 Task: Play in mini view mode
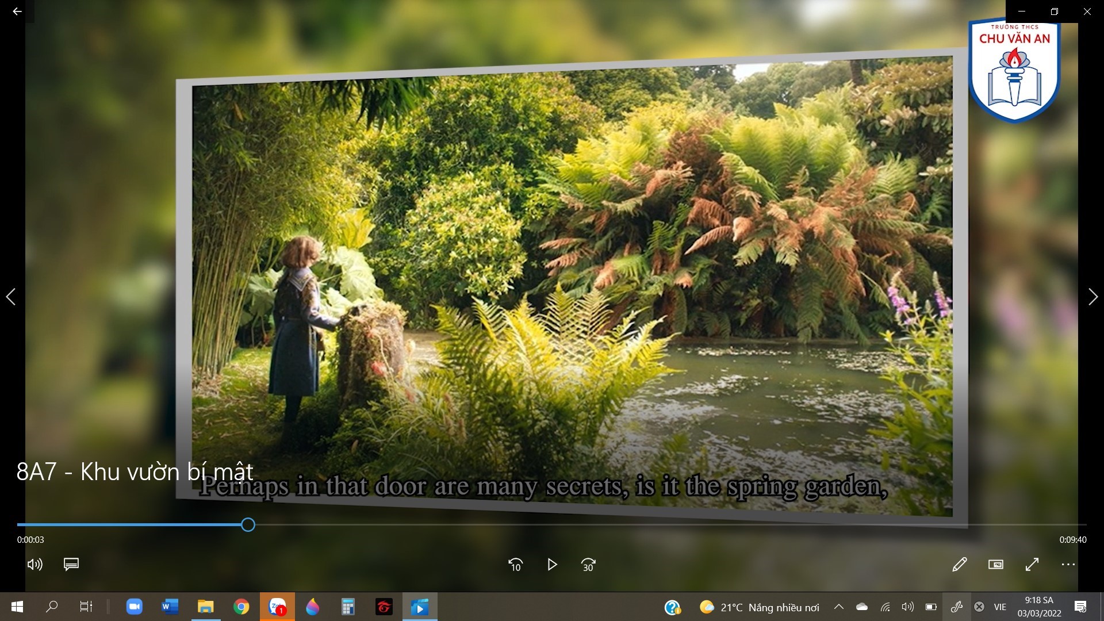coord(996,565)
